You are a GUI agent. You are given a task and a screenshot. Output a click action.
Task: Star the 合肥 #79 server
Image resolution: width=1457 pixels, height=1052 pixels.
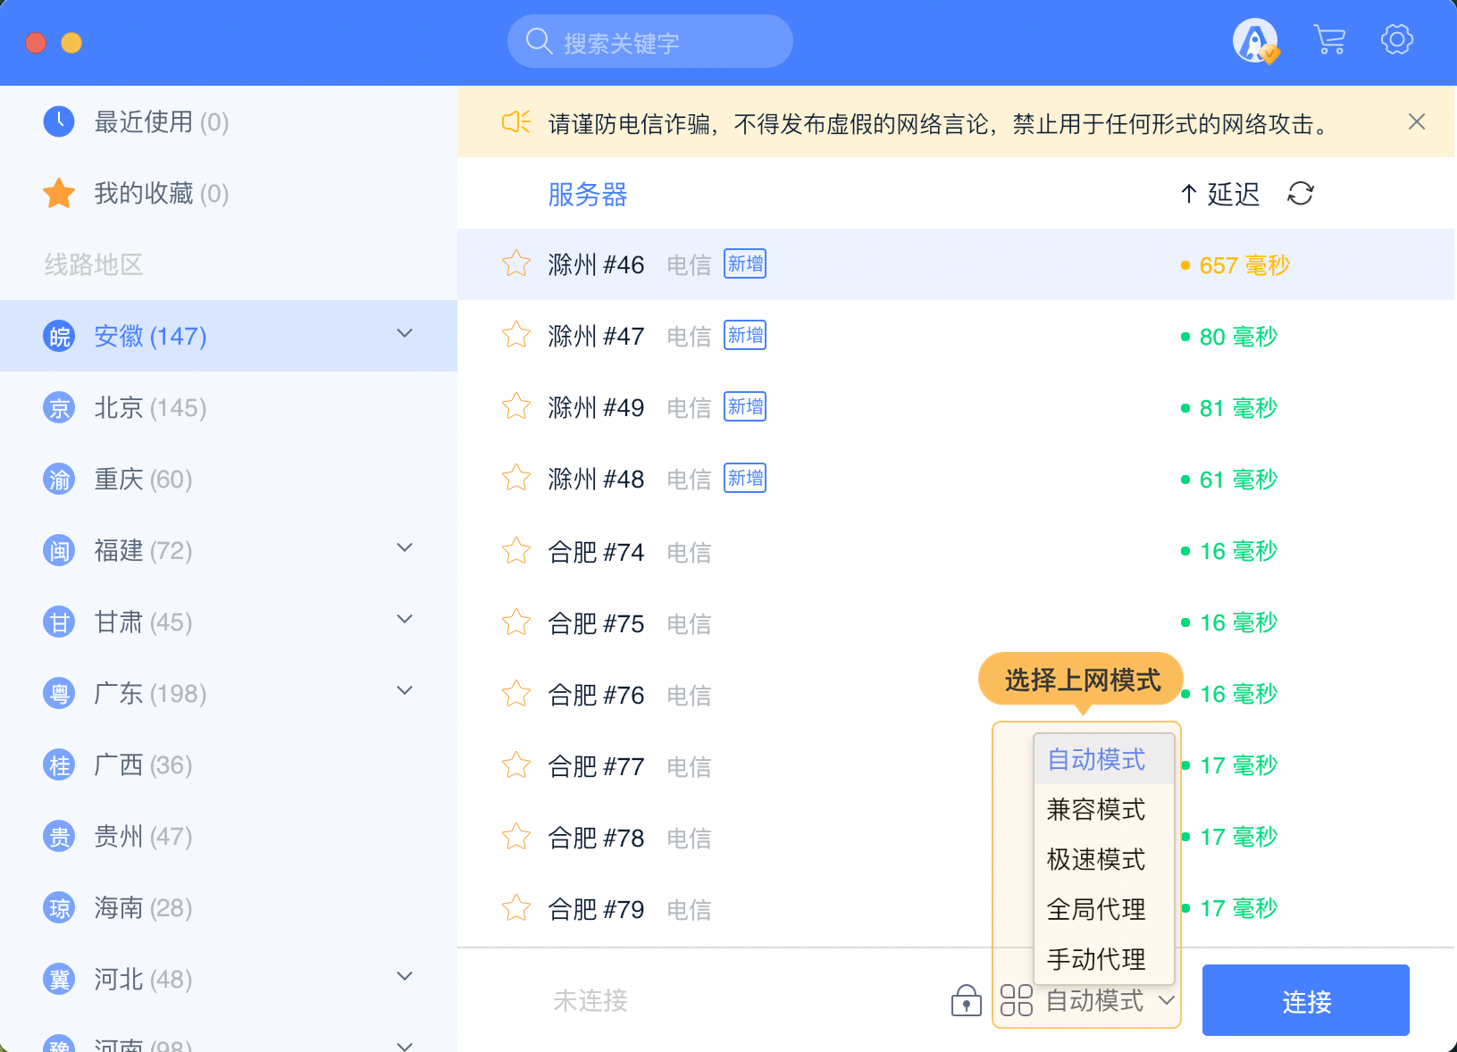pos(516,908)
